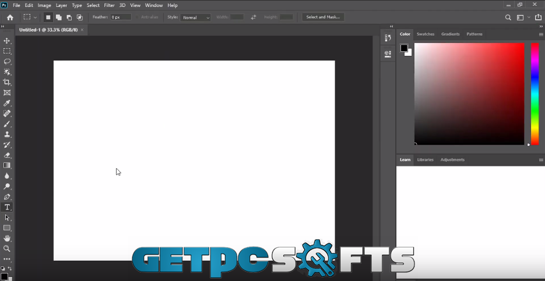Screen dimensions: 545x281
Task: Click the Share icon in options bar
Action: pos(539,17)
